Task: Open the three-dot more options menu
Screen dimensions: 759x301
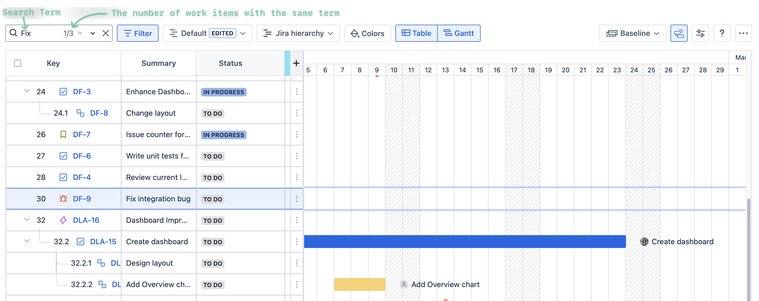Action: [x=743, y=33]
